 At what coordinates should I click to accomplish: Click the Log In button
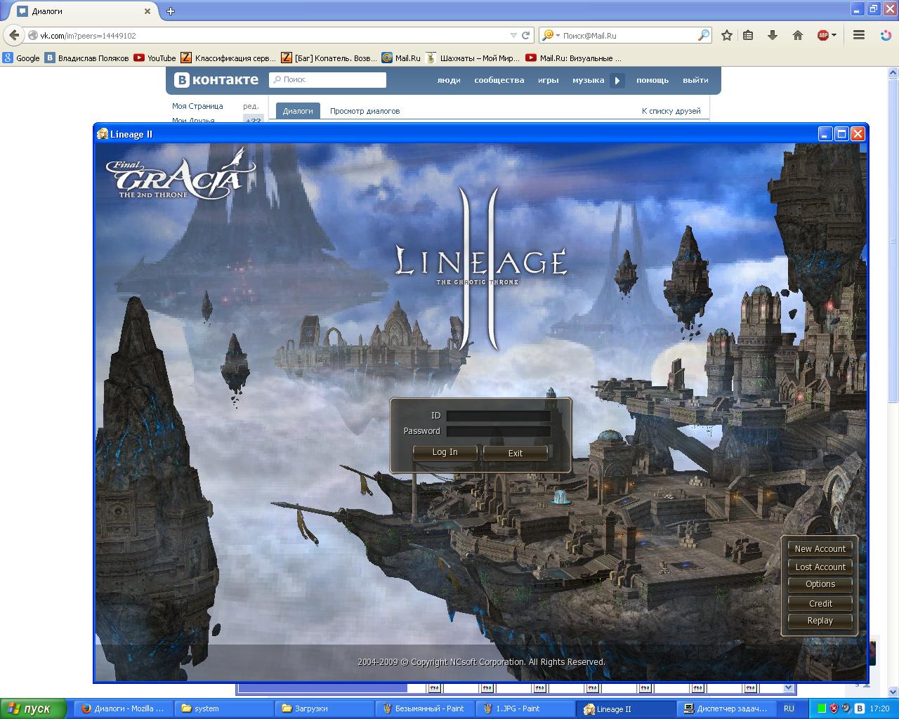pos(445,453)
